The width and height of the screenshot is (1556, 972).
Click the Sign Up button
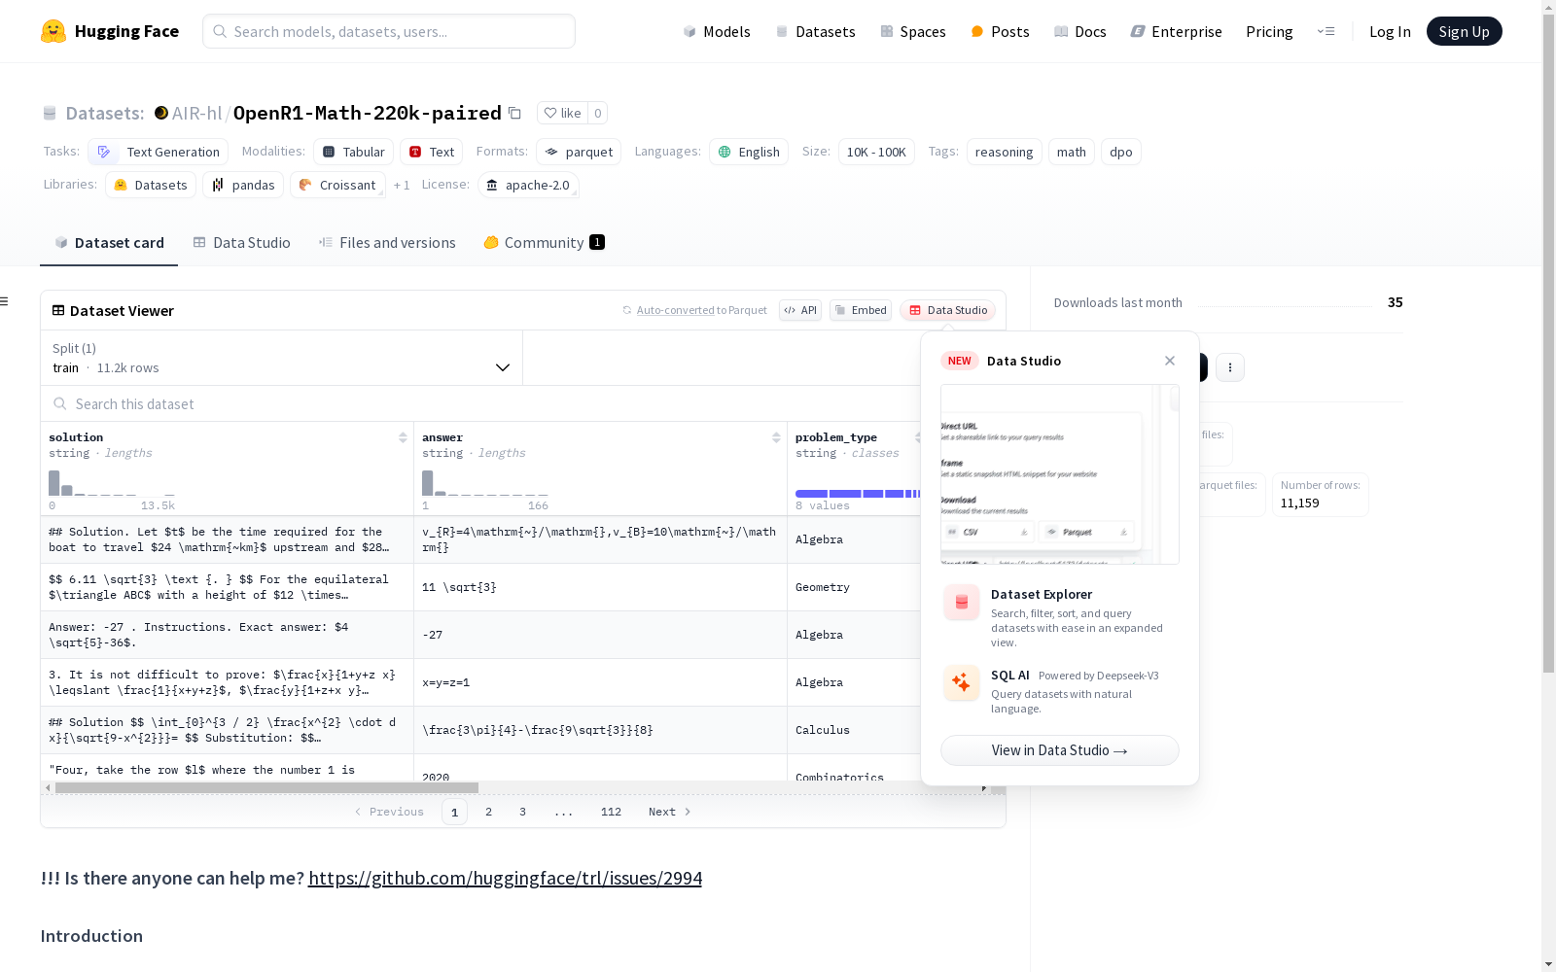[1464, 31]
